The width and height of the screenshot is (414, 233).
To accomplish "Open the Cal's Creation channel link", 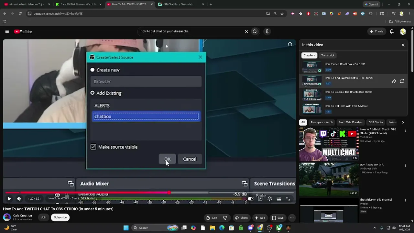I will pyautogui.click(x=22, y=216).
